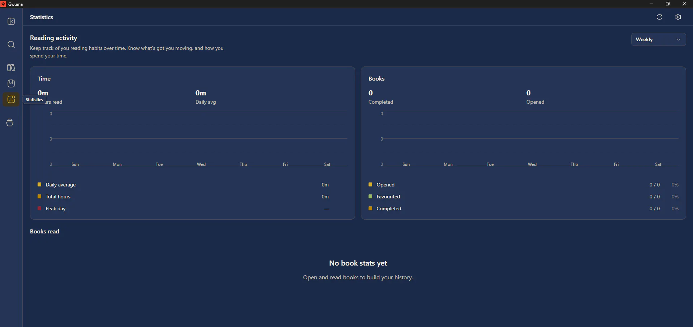Click the Sat label on Time chart
This screenshot has width=693, height=327.
click(327, 164)
